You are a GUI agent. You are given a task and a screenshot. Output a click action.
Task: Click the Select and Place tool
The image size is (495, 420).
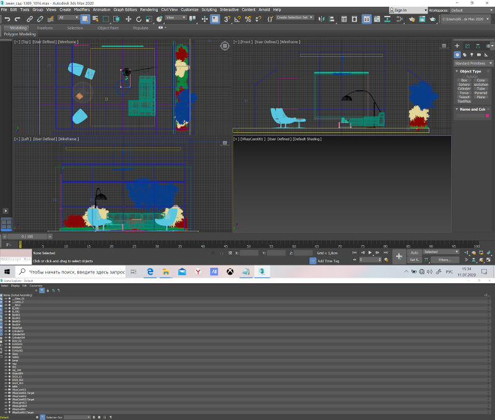[160, 19]
